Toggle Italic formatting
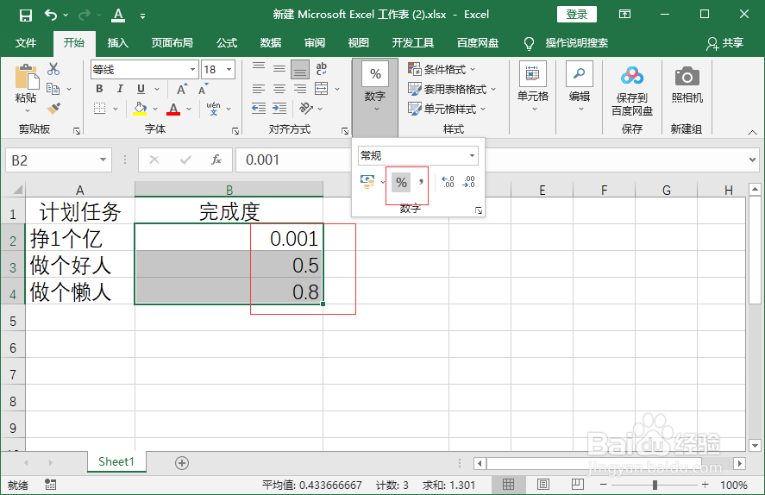The height and width of the screenshot is (495, 765). (x=120, y=89)
